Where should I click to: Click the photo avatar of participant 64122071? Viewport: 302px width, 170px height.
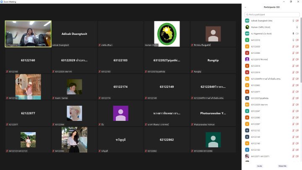tap(247, 156)
